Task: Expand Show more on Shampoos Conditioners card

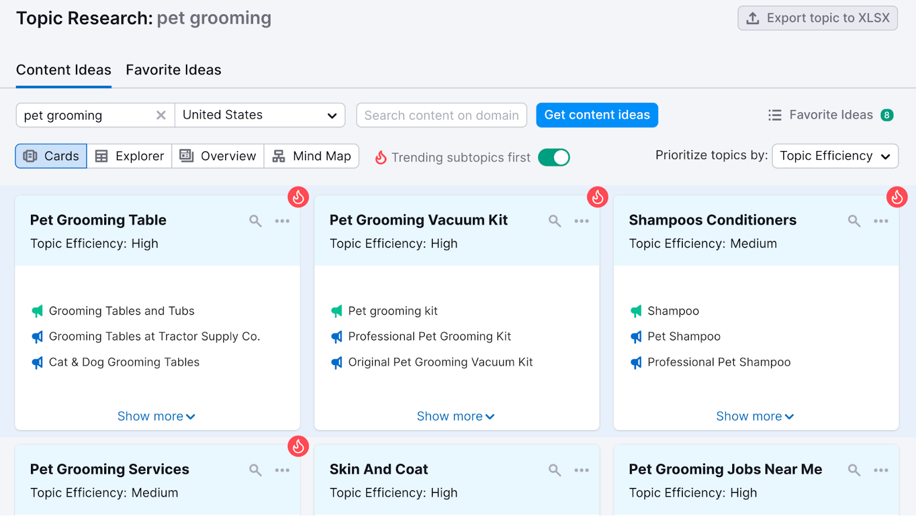Action: (755, 416)
